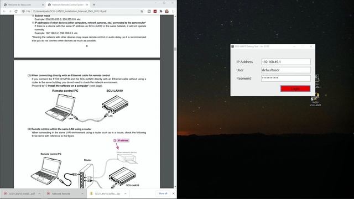Reload the PDF page in Chrome
This screenshot has width=354, height=199.
click(x=16, y=11)
